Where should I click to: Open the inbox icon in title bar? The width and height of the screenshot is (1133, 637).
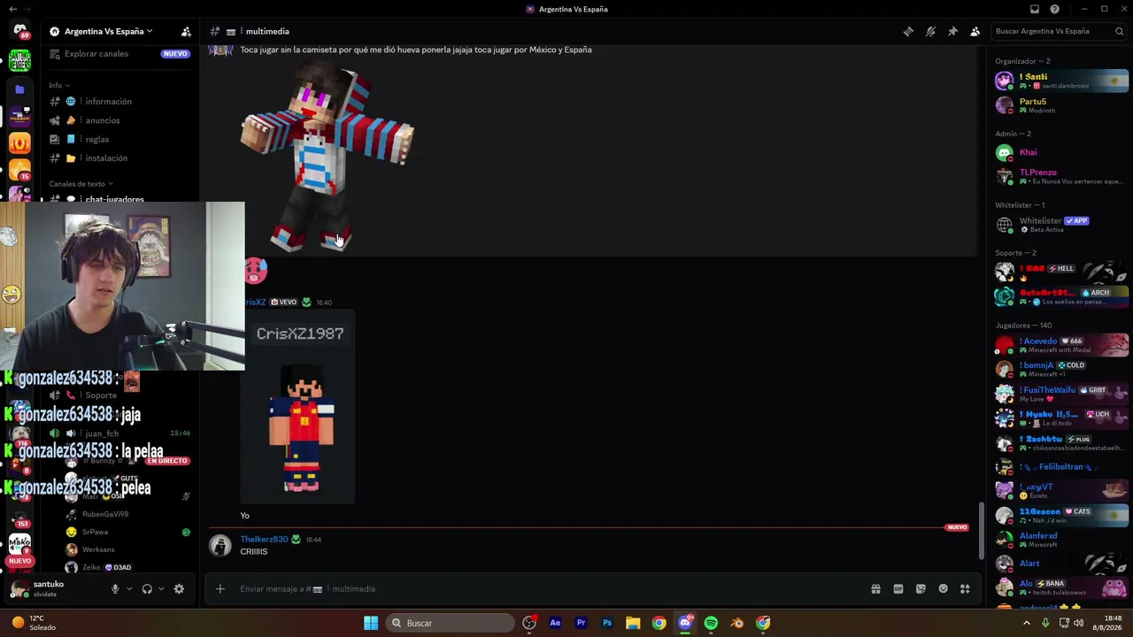pos(1035,9)
